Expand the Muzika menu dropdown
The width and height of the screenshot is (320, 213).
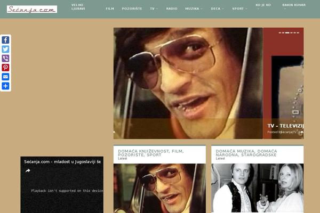tap(194, 9)
